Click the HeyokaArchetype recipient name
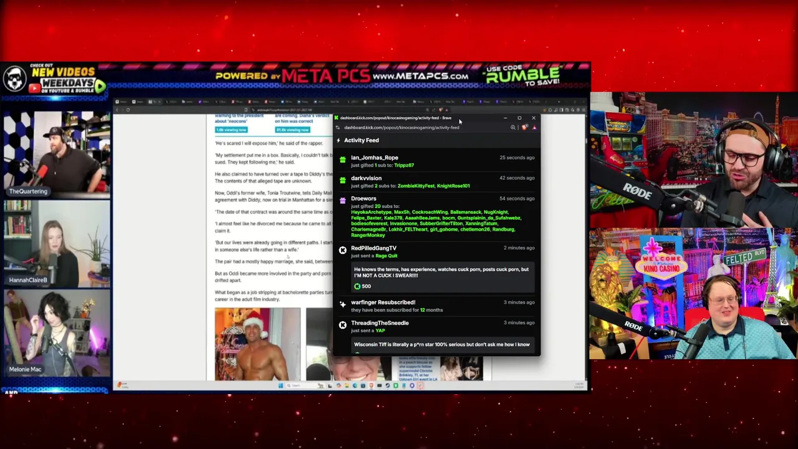The width and height of the screenshot is (798, 449). (x=371, y=212)
